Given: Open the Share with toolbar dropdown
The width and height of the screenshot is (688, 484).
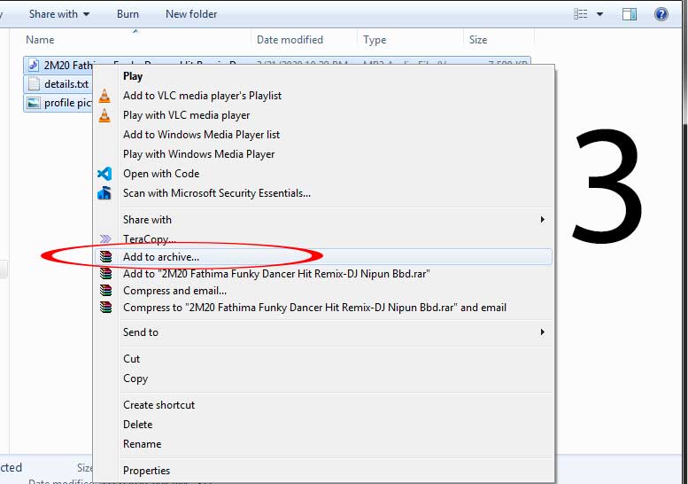Looking at the screenshot, I should point(59,14).
